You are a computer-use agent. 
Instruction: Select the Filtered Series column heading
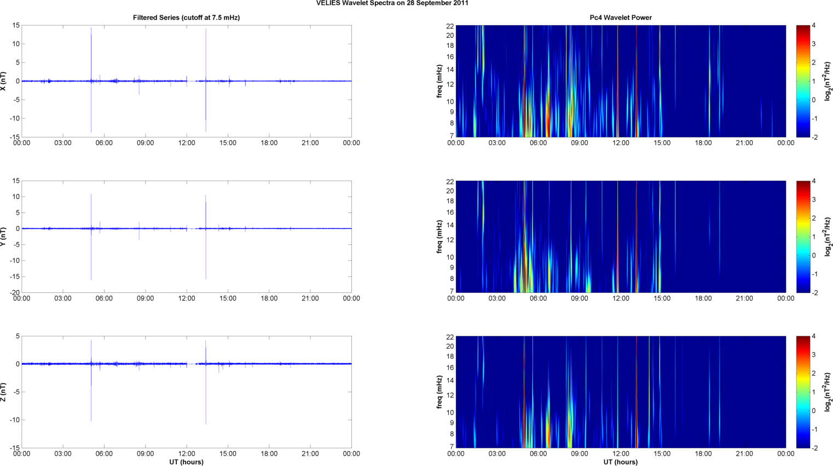coord(186,18)
